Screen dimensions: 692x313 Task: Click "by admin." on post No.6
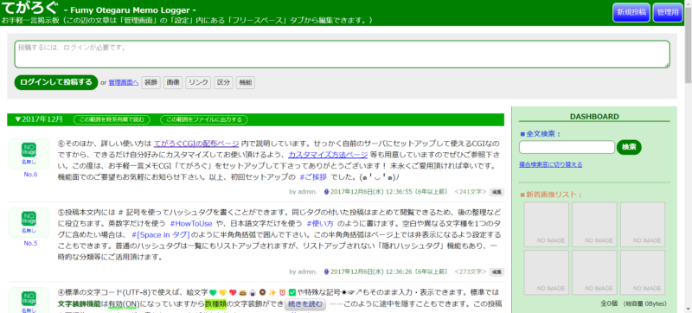[304, 192]
